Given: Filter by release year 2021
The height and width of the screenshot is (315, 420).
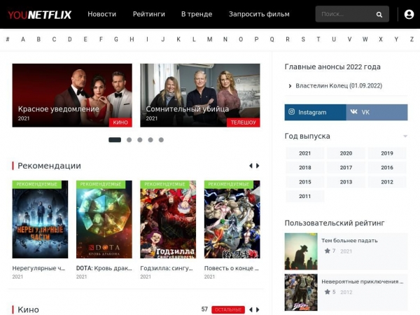Looking at the screenshot, I should pos(304,153).
